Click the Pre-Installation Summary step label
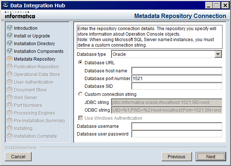 pyautogui.click(x=40, y=120)
